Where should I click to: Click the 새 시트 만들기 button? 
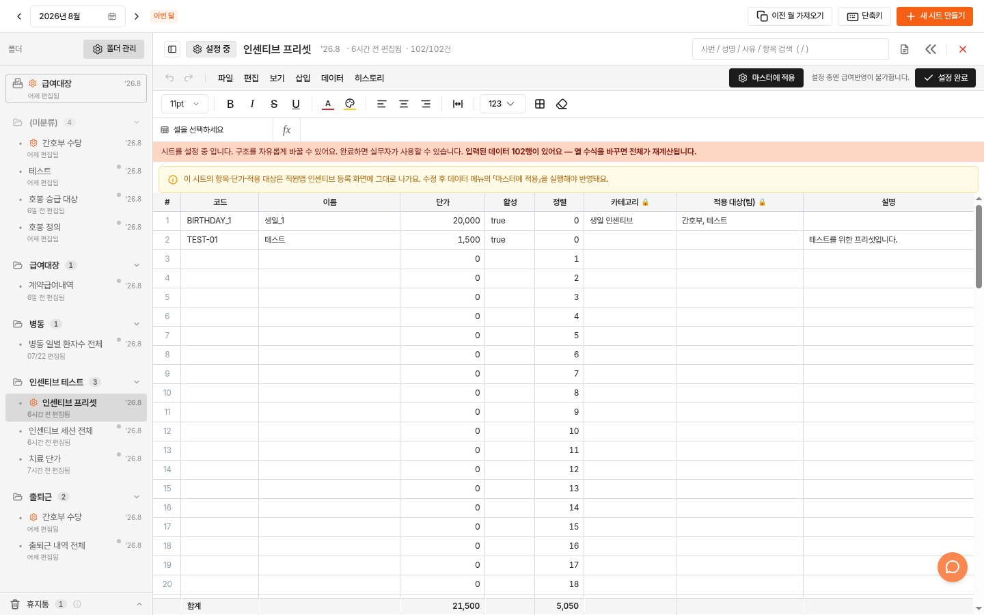(935, 16)
